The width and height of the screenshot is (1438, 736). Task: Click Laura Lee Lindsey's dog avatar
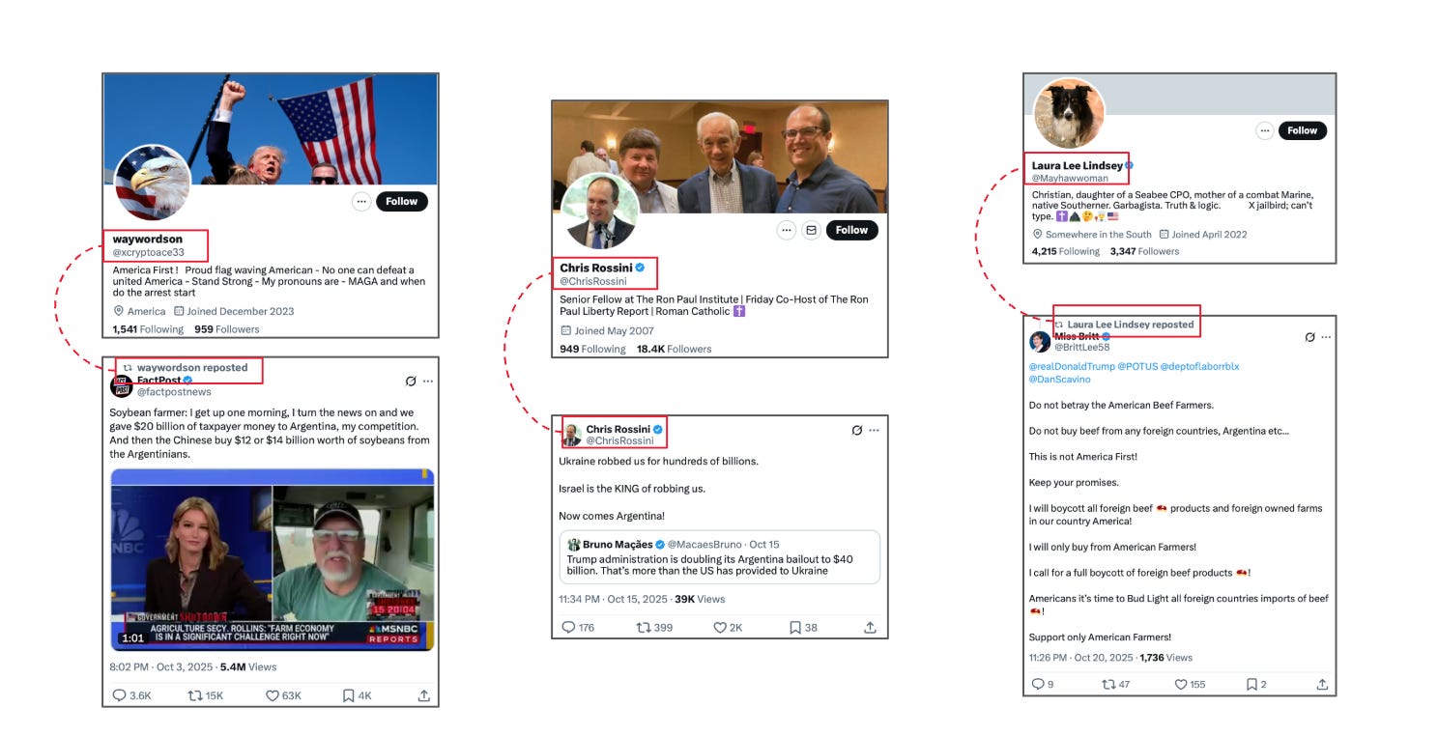1069,113
